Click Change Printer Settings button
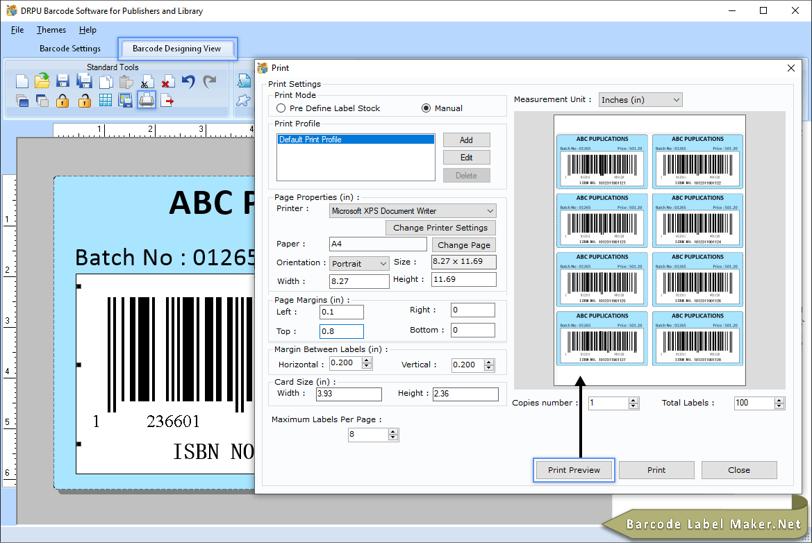 click(x=440, y=228)
